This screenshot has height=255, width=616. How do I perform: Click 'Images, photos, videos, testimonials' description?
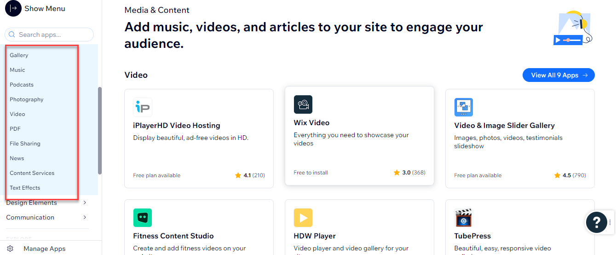click(508, 142)
